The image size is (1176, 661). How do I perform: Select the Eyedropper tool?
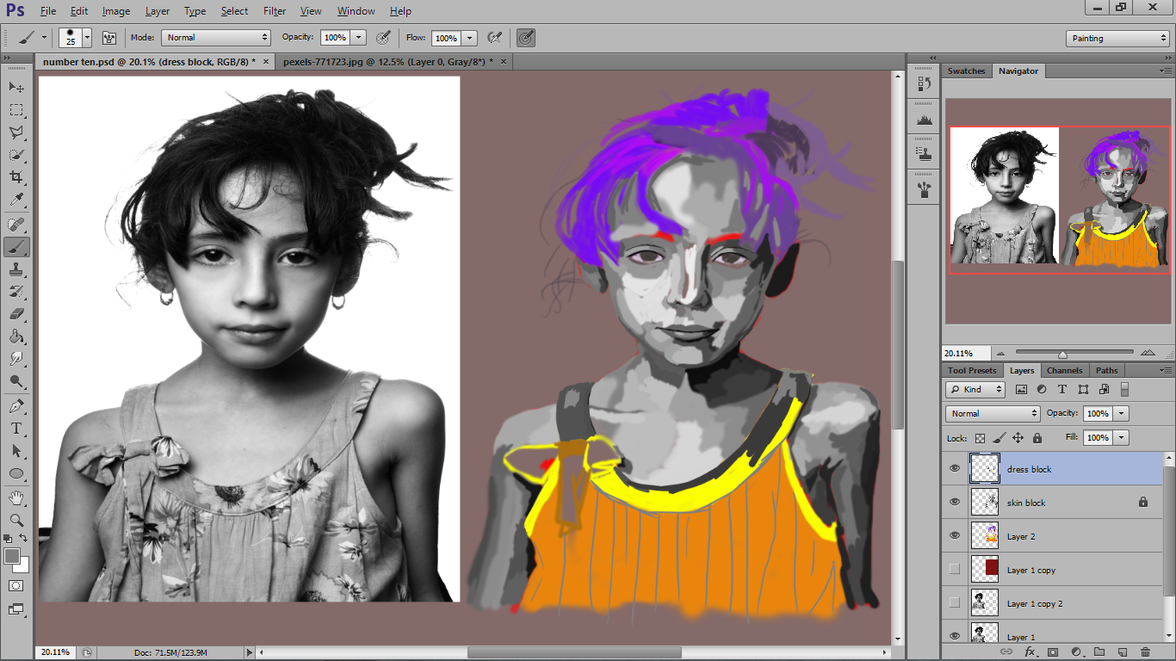16,200
